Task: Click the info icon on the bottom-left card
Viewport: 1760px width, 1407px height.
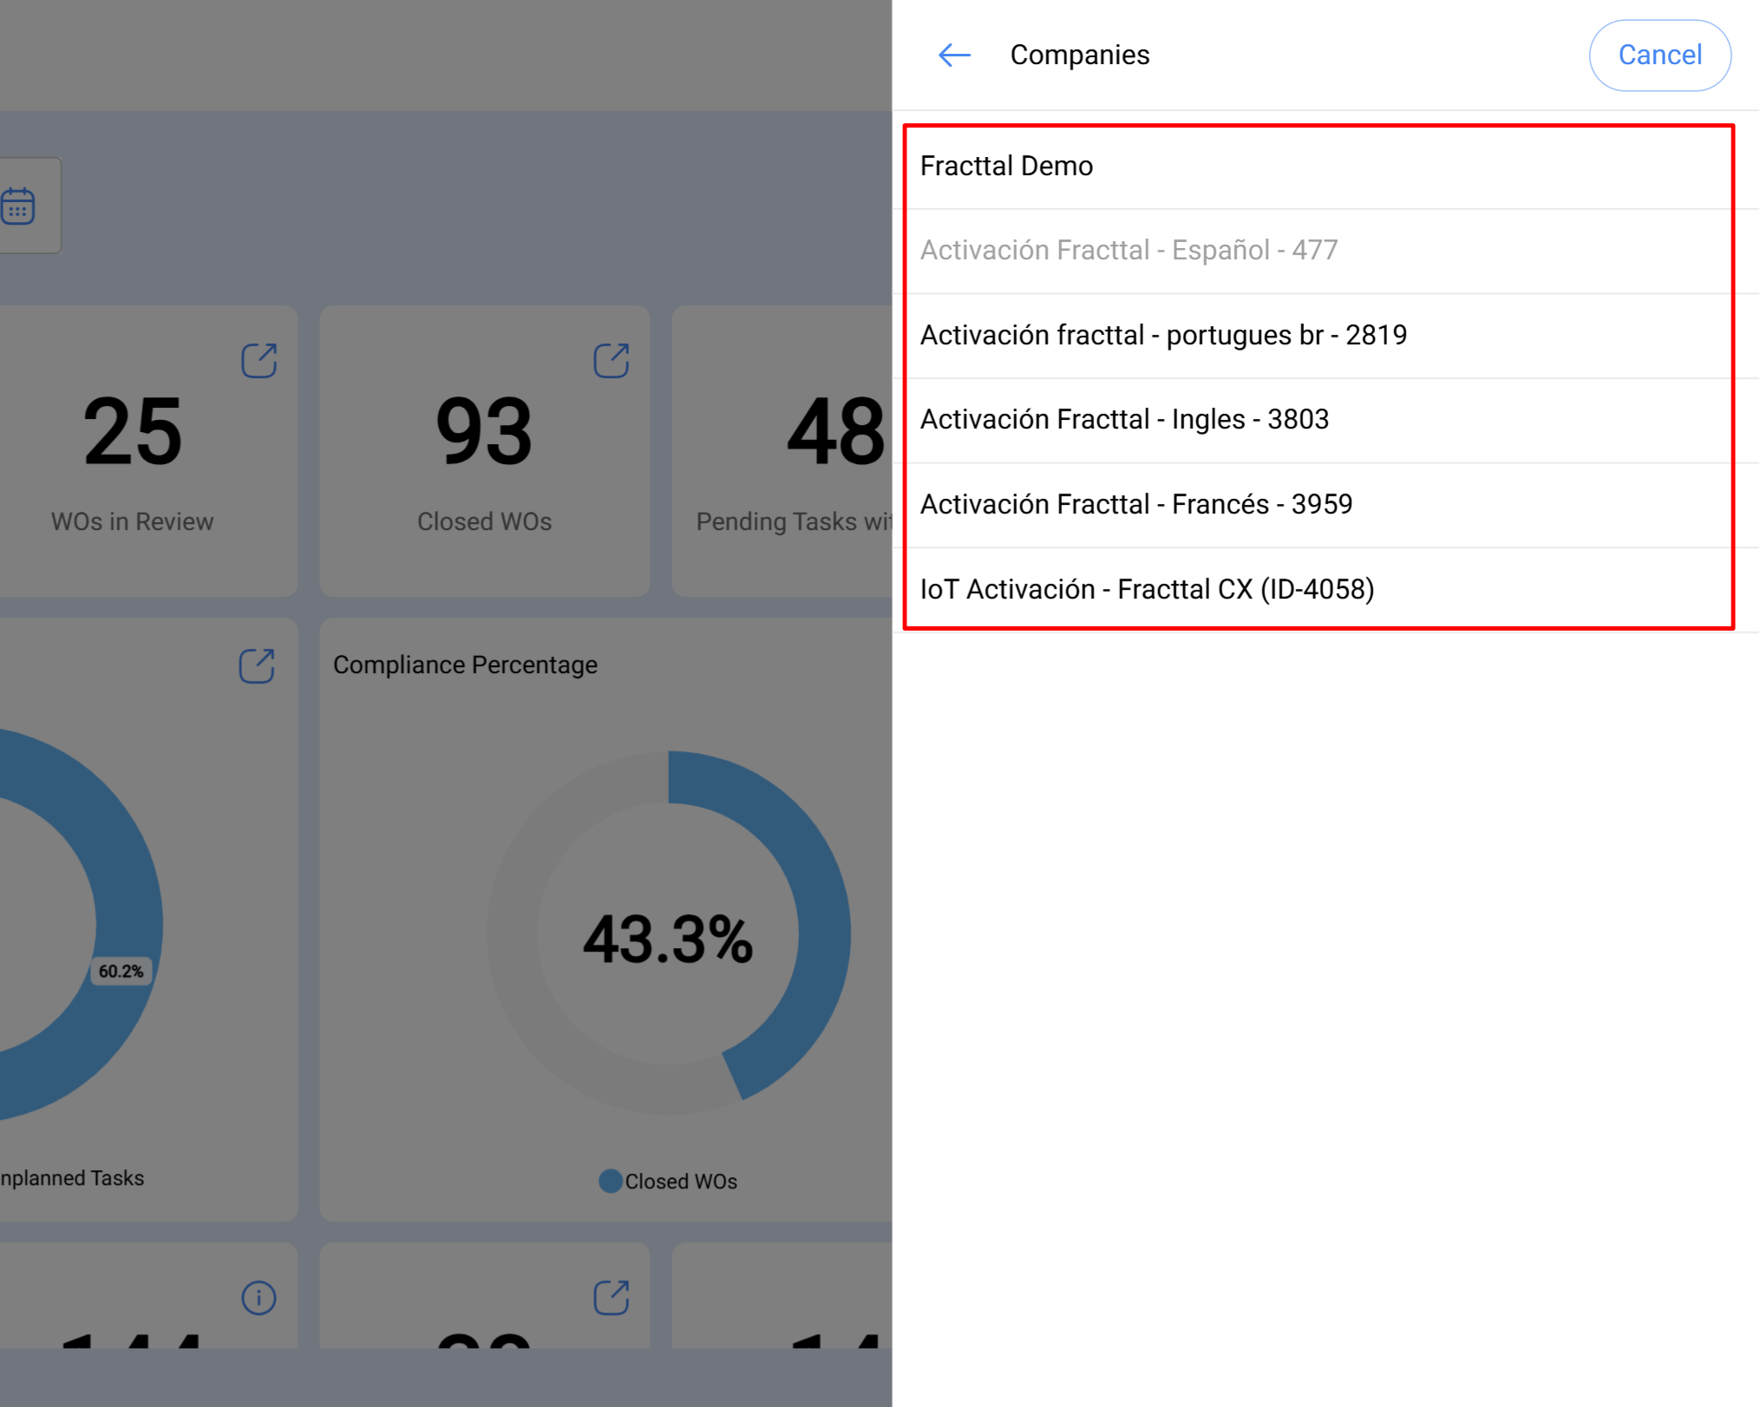Action: 258,1298
